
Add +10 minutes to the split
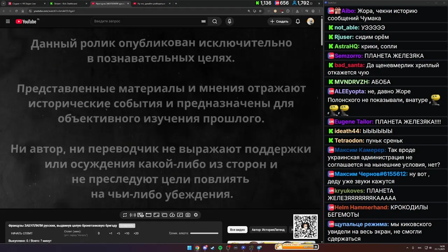(x=127, y=233)
